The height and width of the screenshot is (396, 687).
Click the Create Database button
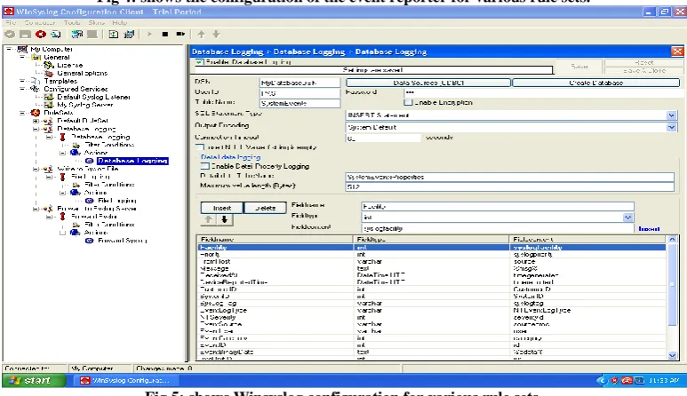[x=595, y=83]
